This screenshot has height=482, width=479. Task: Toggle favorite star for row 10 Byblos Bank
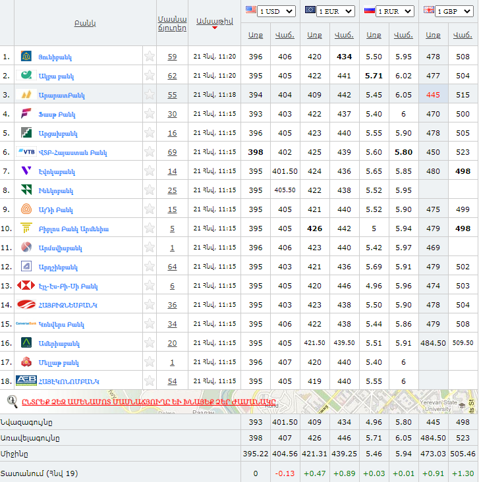point(150,228)
